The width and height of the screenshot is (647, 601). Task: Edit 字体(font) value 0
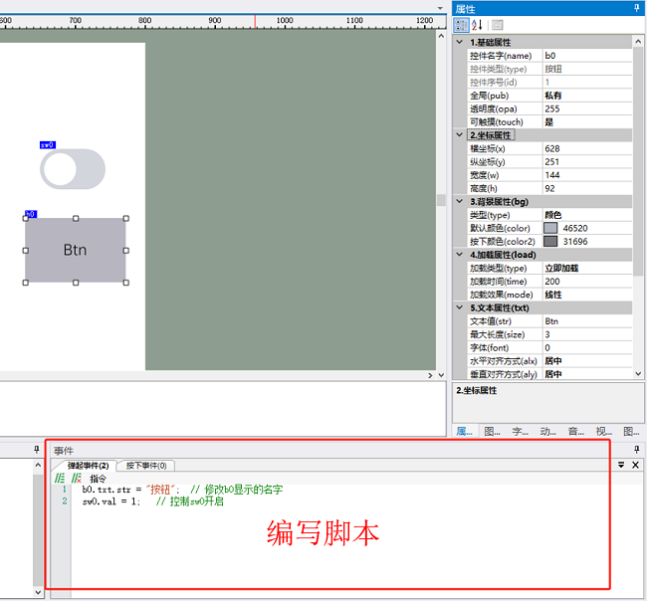(587, 347)
